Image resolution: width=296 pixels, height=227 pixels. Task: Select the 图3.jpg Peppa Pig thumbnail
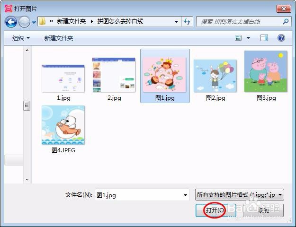266,71
